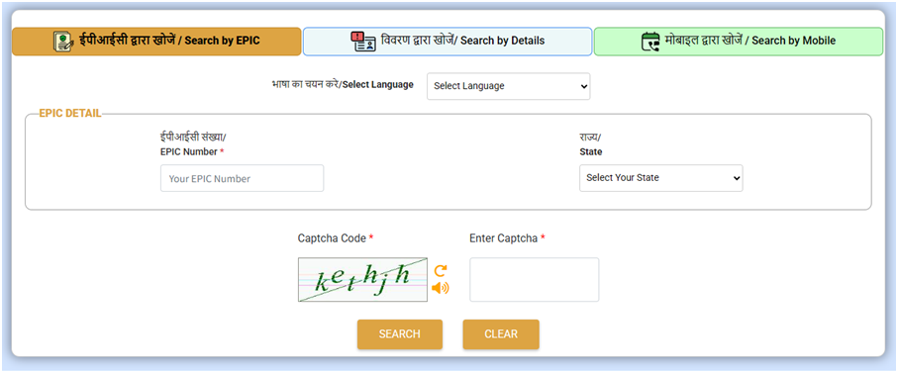Open the Select Your State dropdown
Image resolution: width=898 pixels, height=373 pixels.
(661, 178)
